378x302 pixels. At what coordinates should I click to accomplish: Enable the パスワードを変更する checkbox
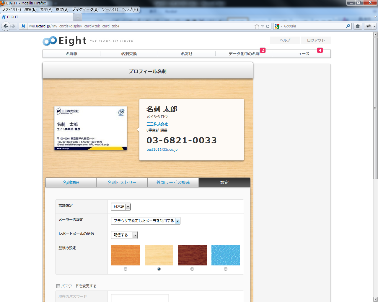(x=58, y=286)
